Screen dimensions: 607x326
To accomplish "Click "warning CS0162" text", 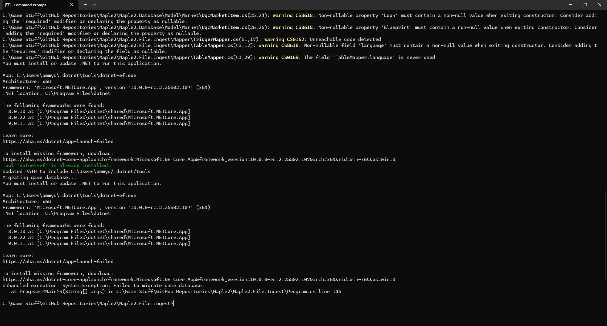I will 284,39.
